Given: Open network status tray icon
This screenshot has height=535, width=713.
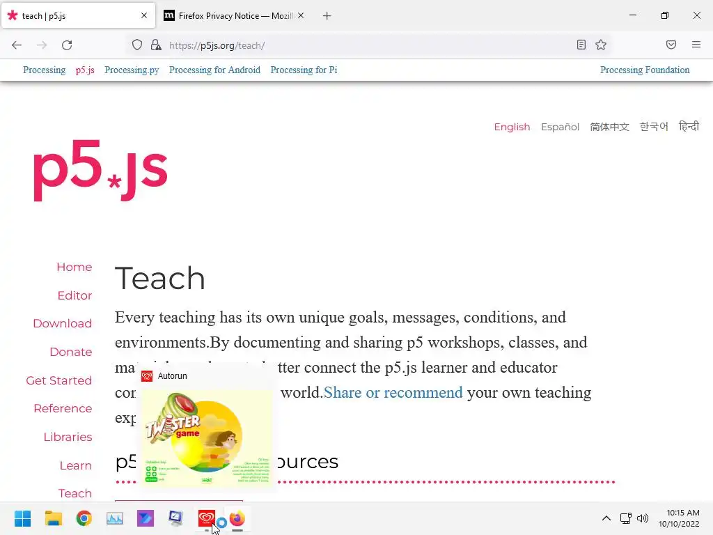Looking at the screenshot, I should [626, 518].
